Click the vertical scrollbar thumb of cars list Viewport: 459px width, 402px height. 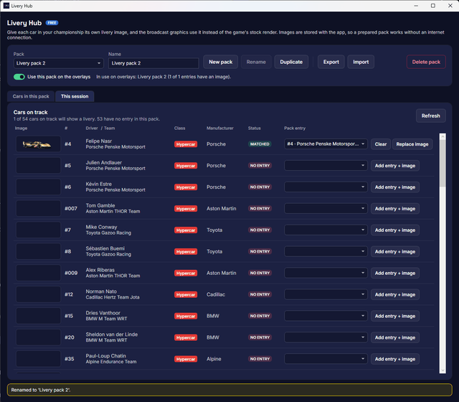coord(443,163)
